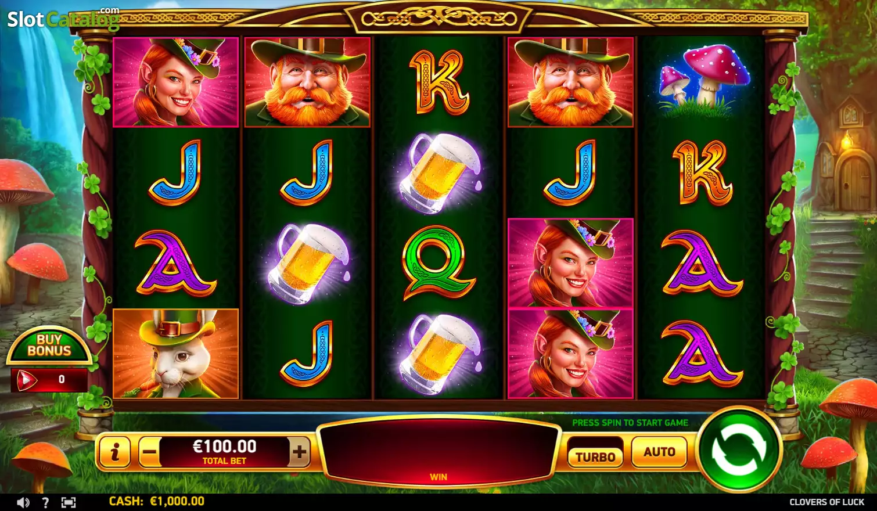Visit the SlotCatalog logo link
Viewport: 877px width, 511px height.
(63, 19)
